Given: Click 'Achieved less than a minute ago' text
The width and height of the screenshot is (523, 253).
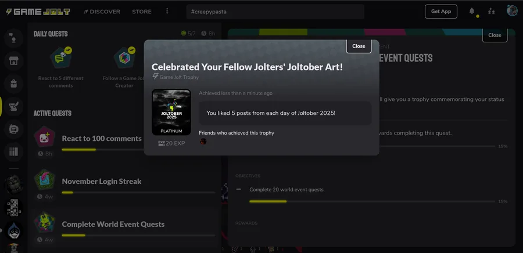Looking at the screenshot, I should click(235, 93).
